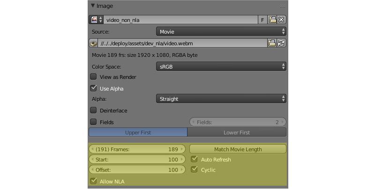Increase Frames with right arrow

(x=182, y=149)
